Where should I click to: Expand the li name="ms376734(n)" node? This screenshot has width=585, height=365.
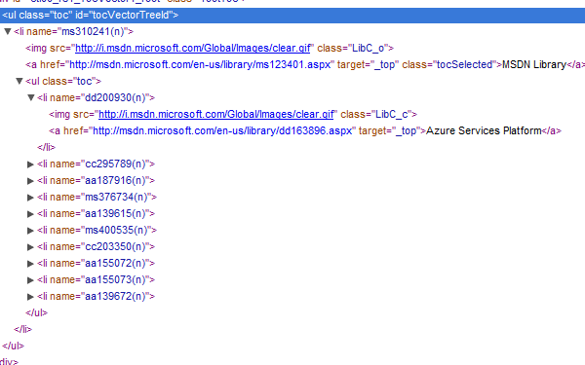[x=30, y=198]
